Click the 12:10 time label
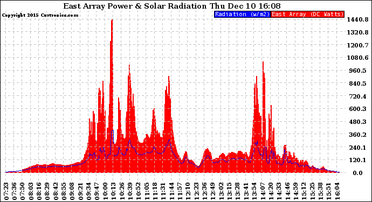 [188, 191]
